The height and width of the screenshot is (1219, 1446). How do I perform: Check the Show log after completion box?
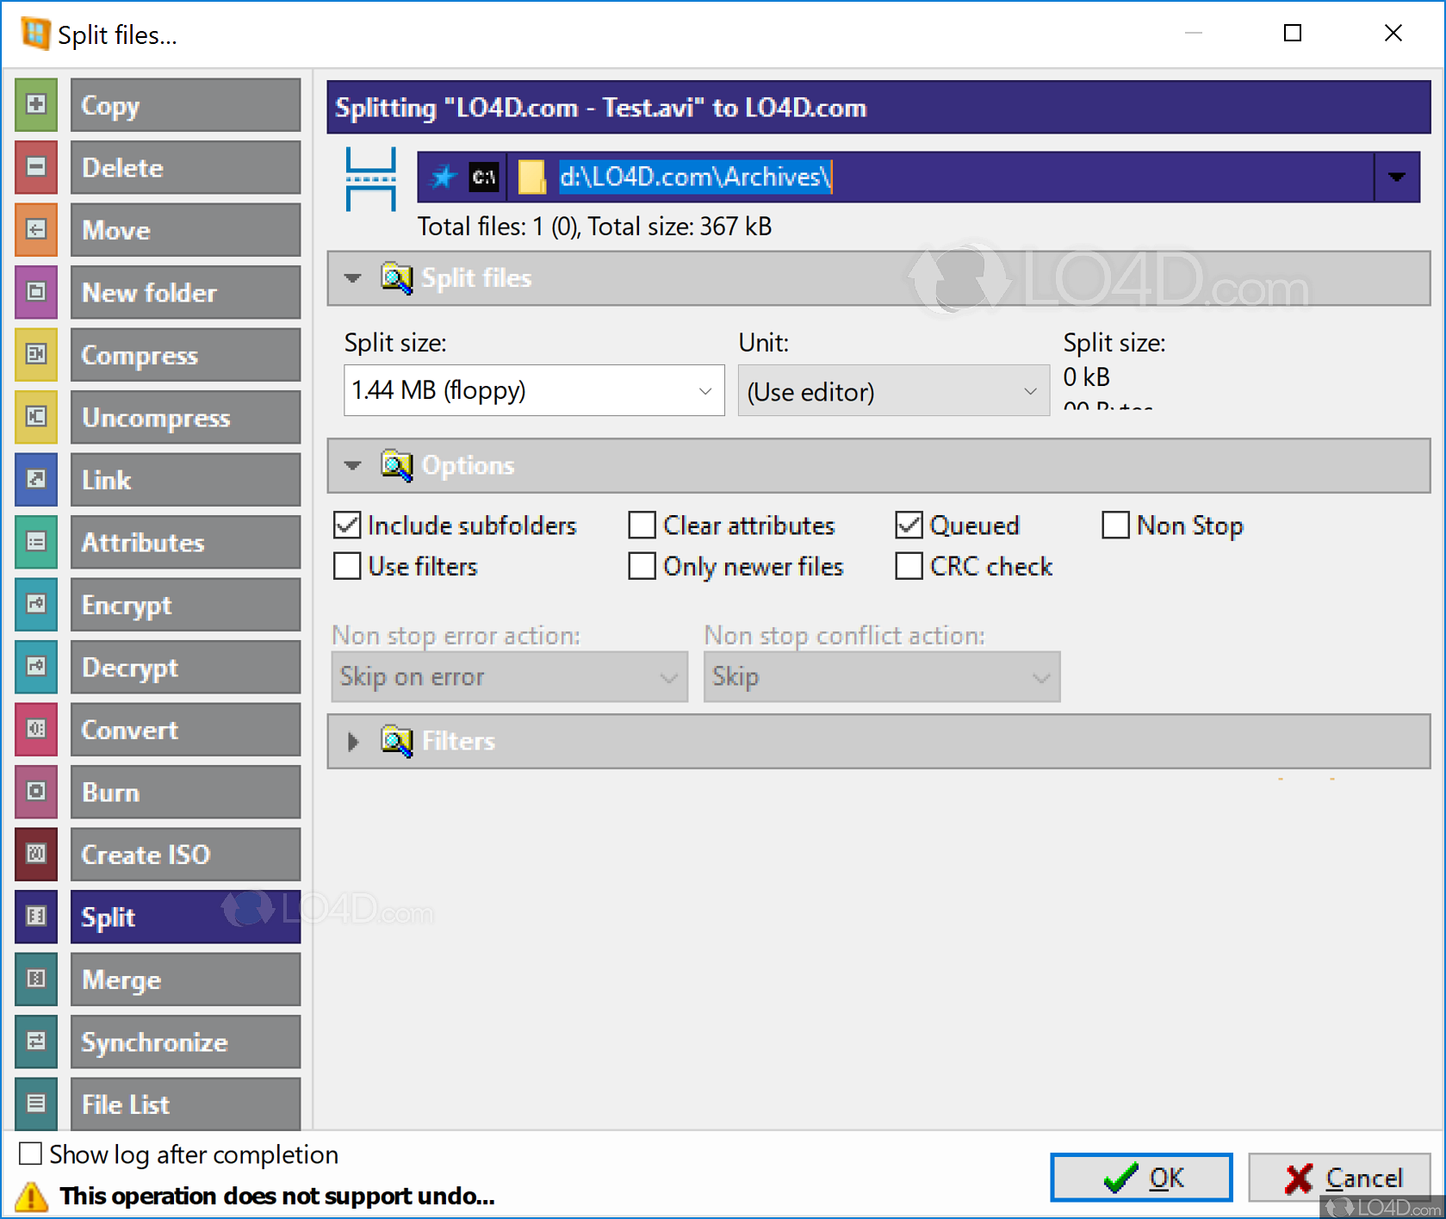(29, 1154)
